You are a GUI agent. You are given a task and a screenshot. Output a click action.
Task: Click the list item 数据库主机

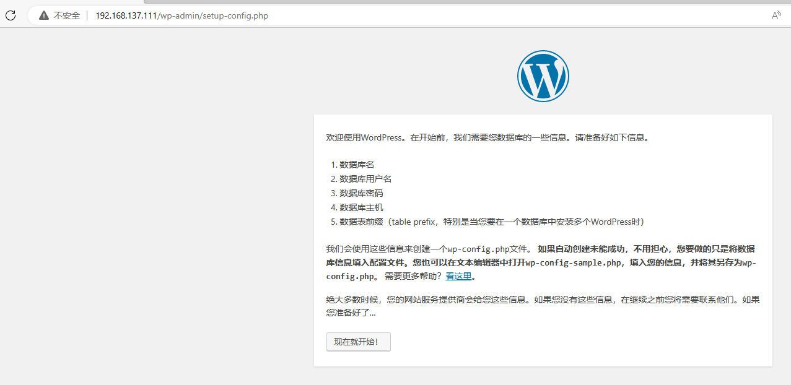click(x=361, y=207)
